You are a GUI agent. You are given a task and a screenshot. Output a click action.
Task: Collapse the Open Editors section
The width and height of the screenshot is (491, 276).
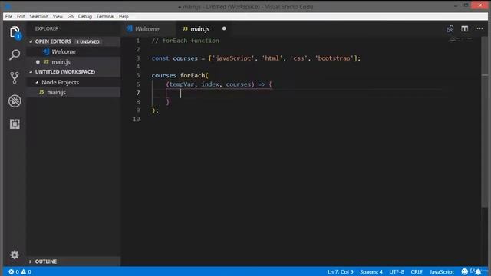(x=31, y=41)
